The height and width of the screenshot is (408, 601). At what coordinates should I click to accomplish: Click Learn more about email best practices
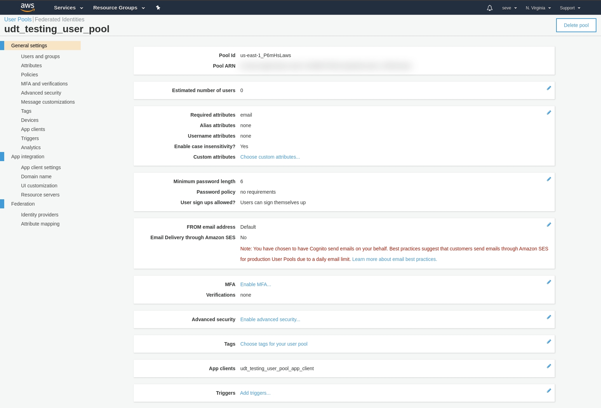click(395, 259)
